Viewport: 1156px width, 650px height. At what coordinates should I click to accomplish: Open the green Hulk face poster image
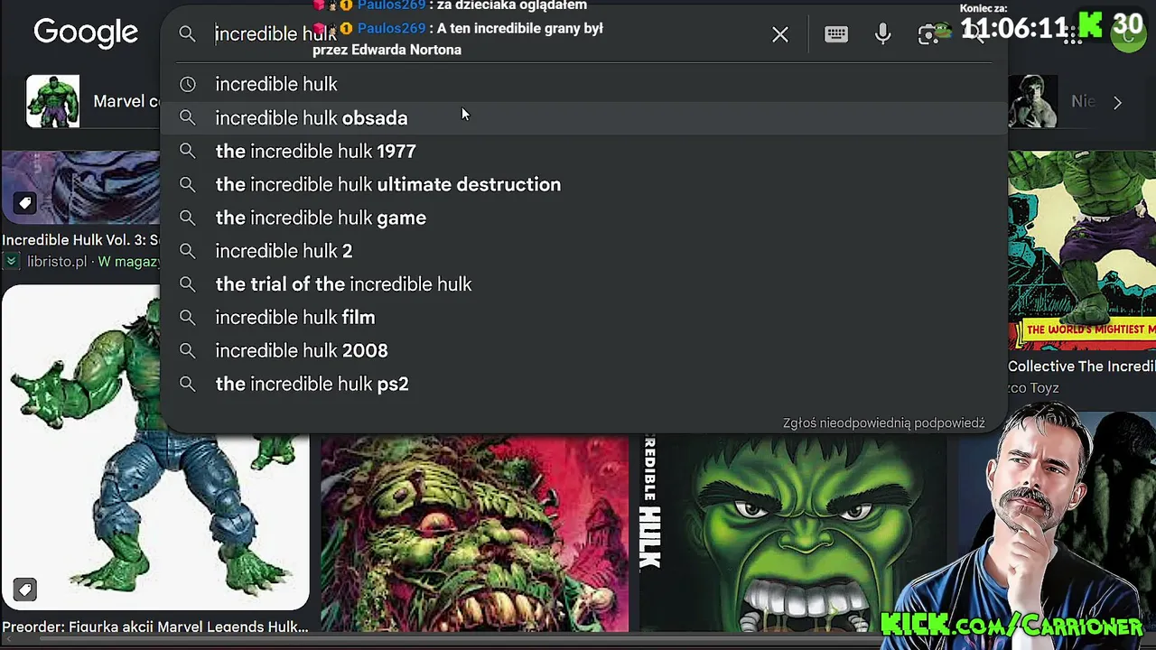793,534
